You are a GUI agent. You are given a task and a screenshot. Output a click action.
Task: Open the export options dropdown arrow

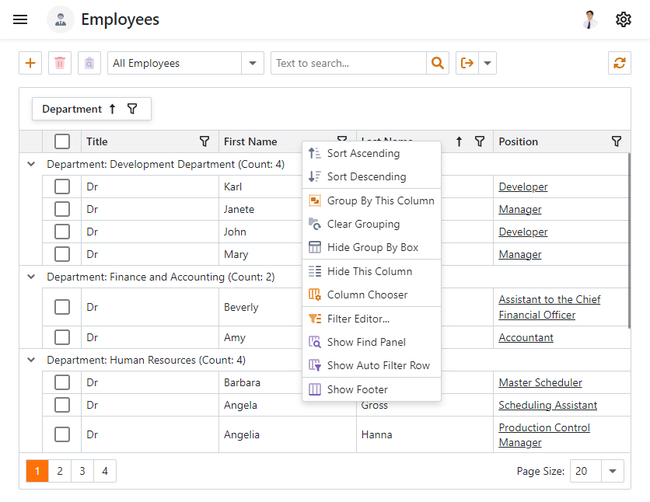487,63
